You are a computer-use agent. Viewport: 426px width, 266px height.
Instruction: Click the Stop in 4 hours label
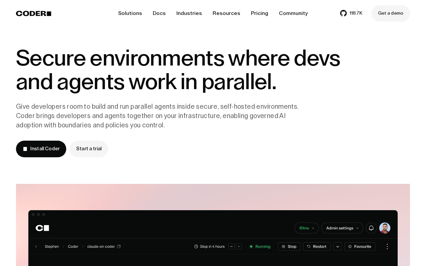(x=212, y=246)
